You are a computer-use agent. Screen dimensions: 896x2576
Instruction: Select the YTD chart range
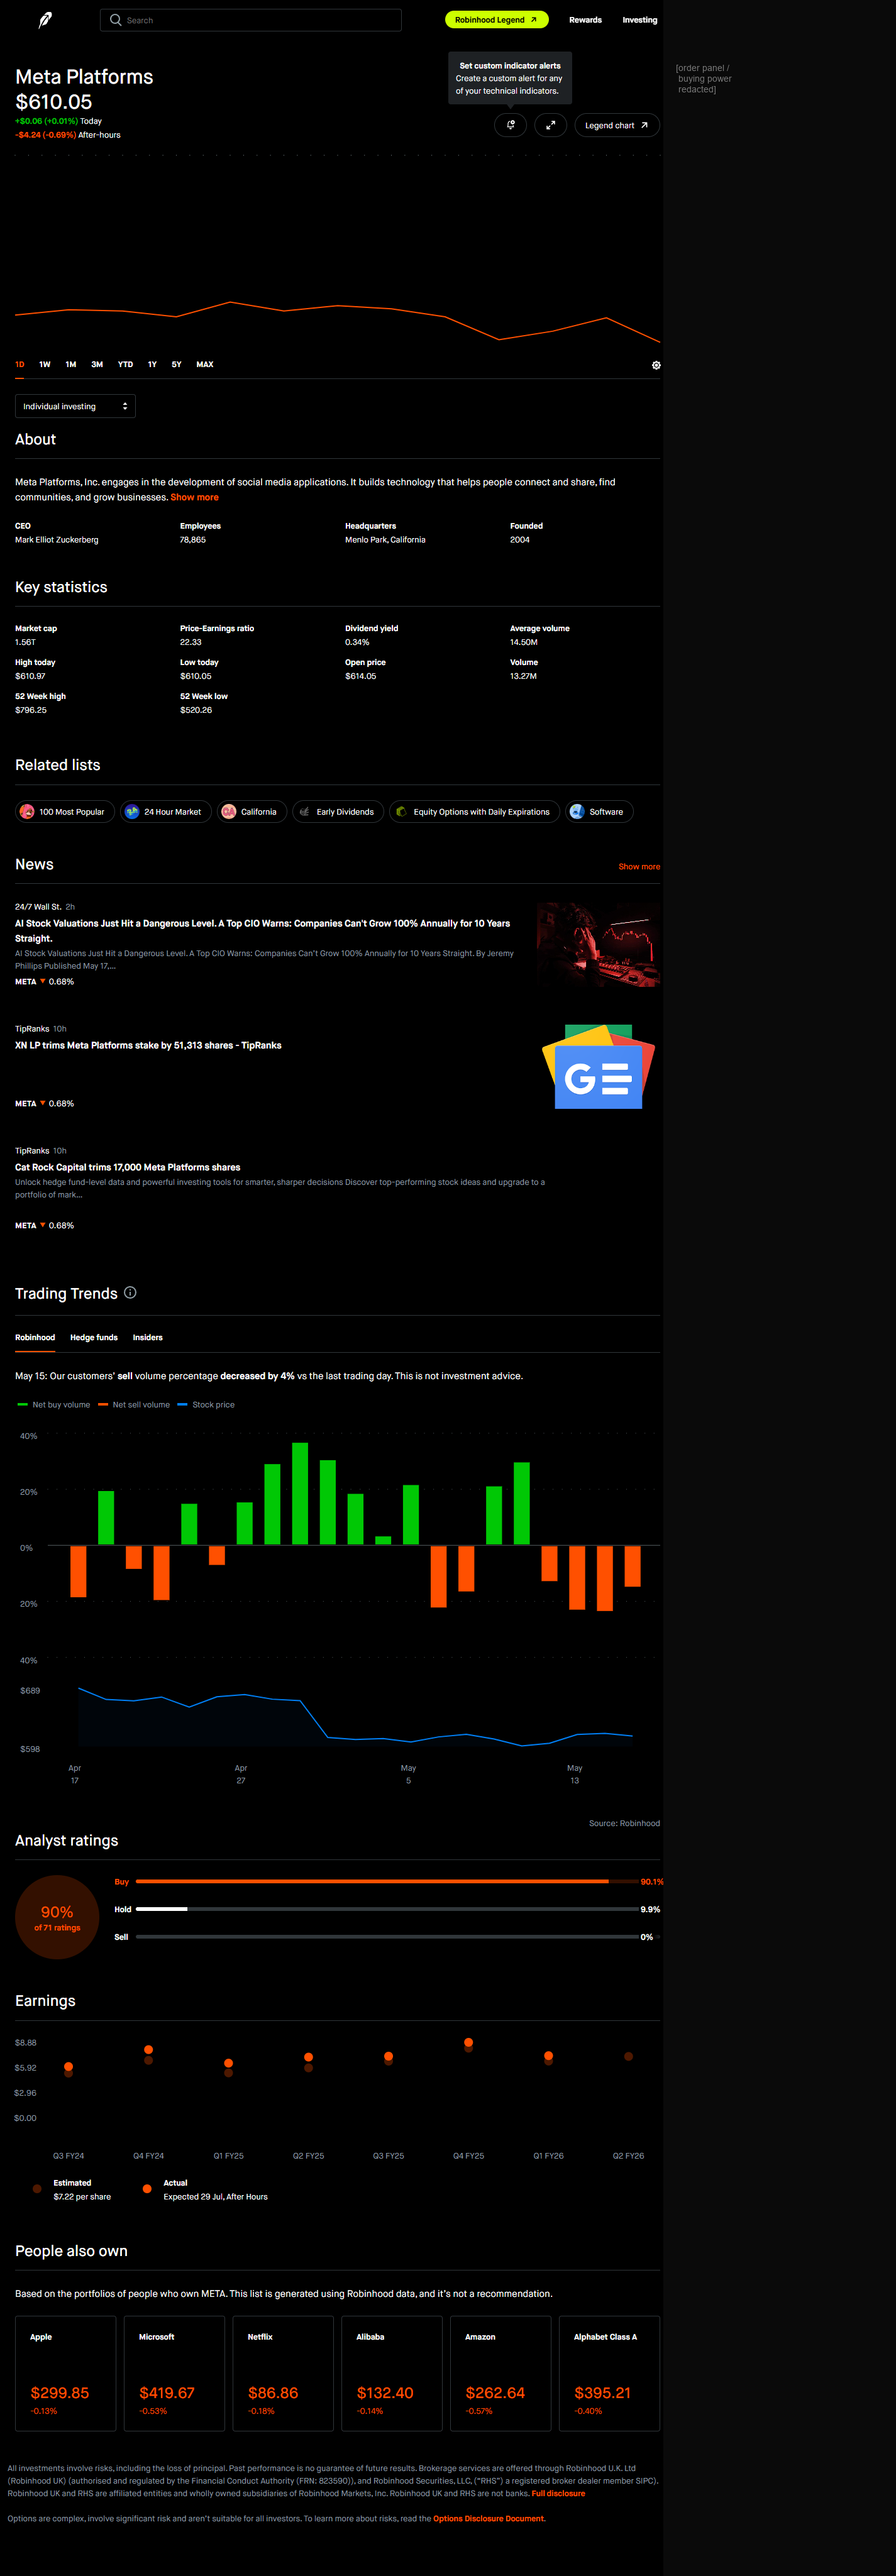pos(125,364)
